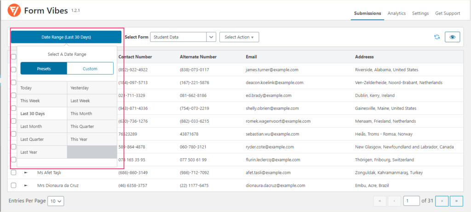Go to next page of entries

tap(442, 201)
